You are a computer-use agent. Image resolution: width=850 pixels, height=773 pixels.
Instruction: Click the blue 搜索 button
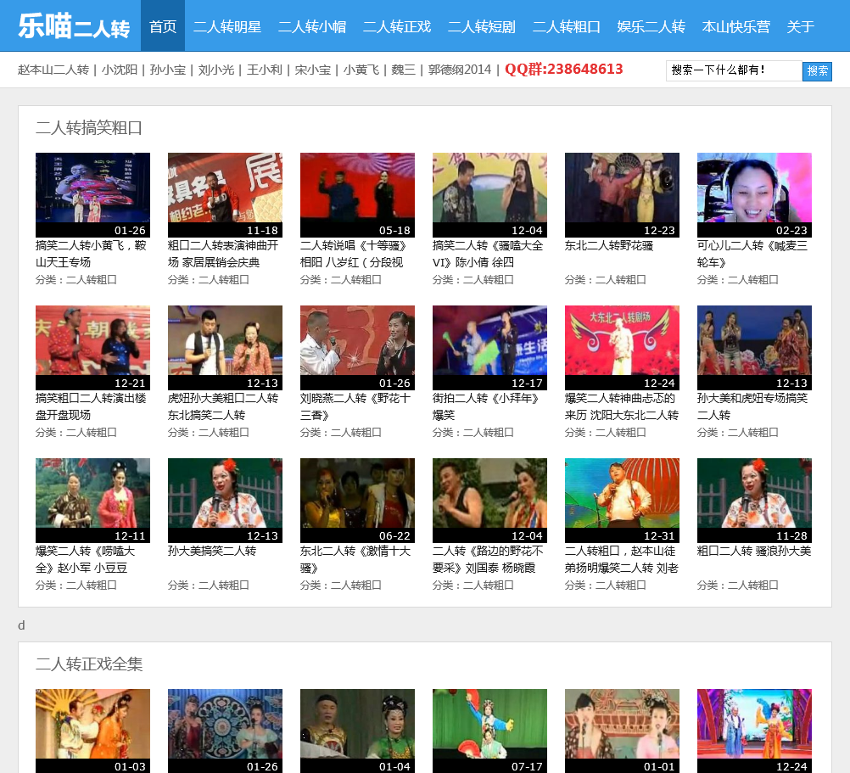coord(817,71)
